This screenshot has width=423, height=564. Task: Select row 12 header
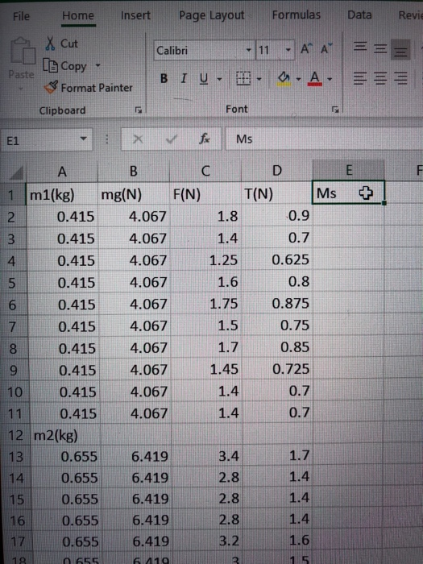point(16,436)
